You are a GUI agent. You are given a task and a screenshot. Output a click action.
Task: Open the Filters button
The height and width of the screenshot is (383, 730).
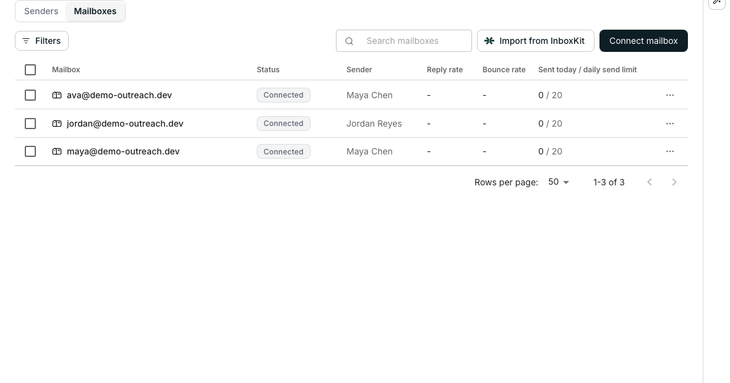click(x=42, y=41)
